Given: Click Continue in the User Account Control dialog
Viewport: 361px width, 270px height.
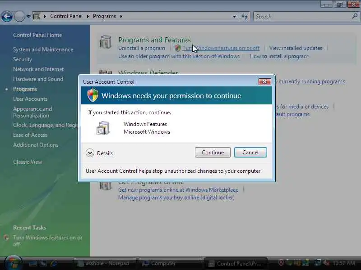Looking at the screenshot, I should 213,153.
